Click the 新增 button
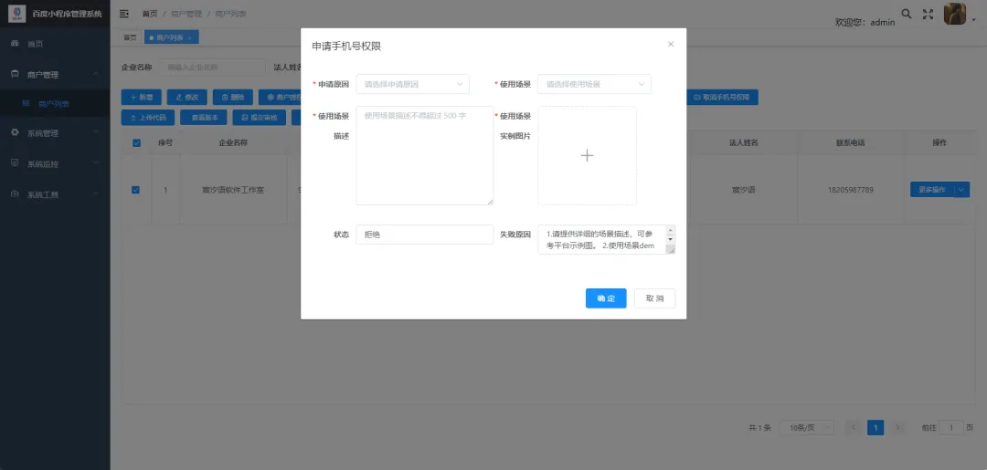The image size is (987, 470). pyautogui.click(x=141, y=97)
